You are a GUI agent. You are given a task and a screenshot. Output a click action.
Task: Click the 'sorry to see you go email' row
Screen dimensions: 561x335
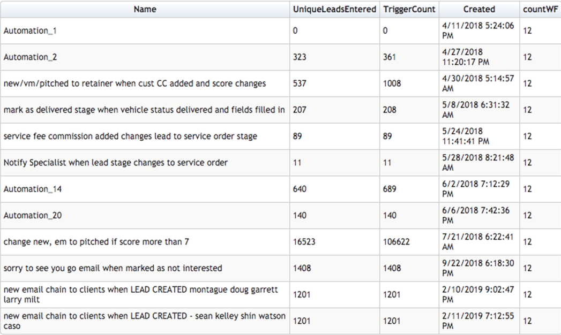(113, 268)
